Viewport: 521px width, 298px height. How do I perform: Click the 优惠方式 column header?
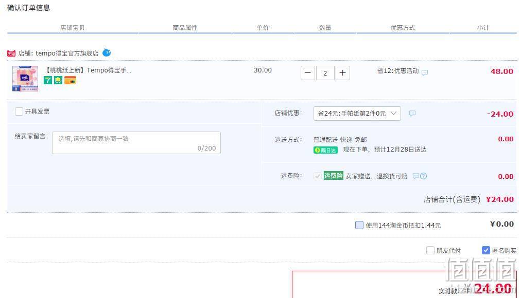coord(403,28)
